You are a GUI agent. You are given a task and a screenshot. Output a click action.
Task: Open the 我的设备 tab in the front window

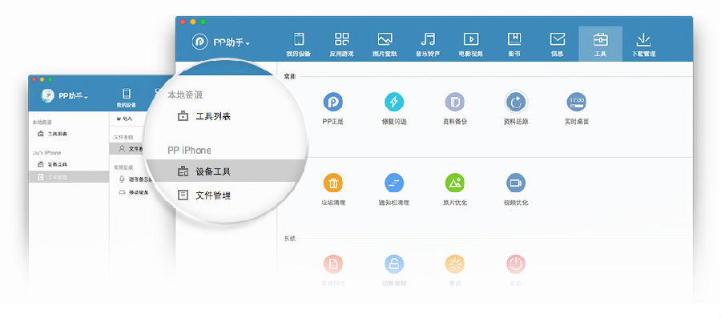pos(299,44)
